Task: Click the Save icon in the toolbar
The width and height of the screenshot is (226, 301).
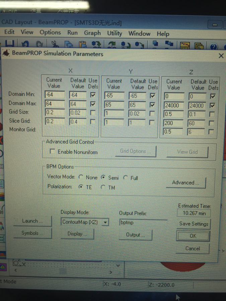Action: point(10,43)
